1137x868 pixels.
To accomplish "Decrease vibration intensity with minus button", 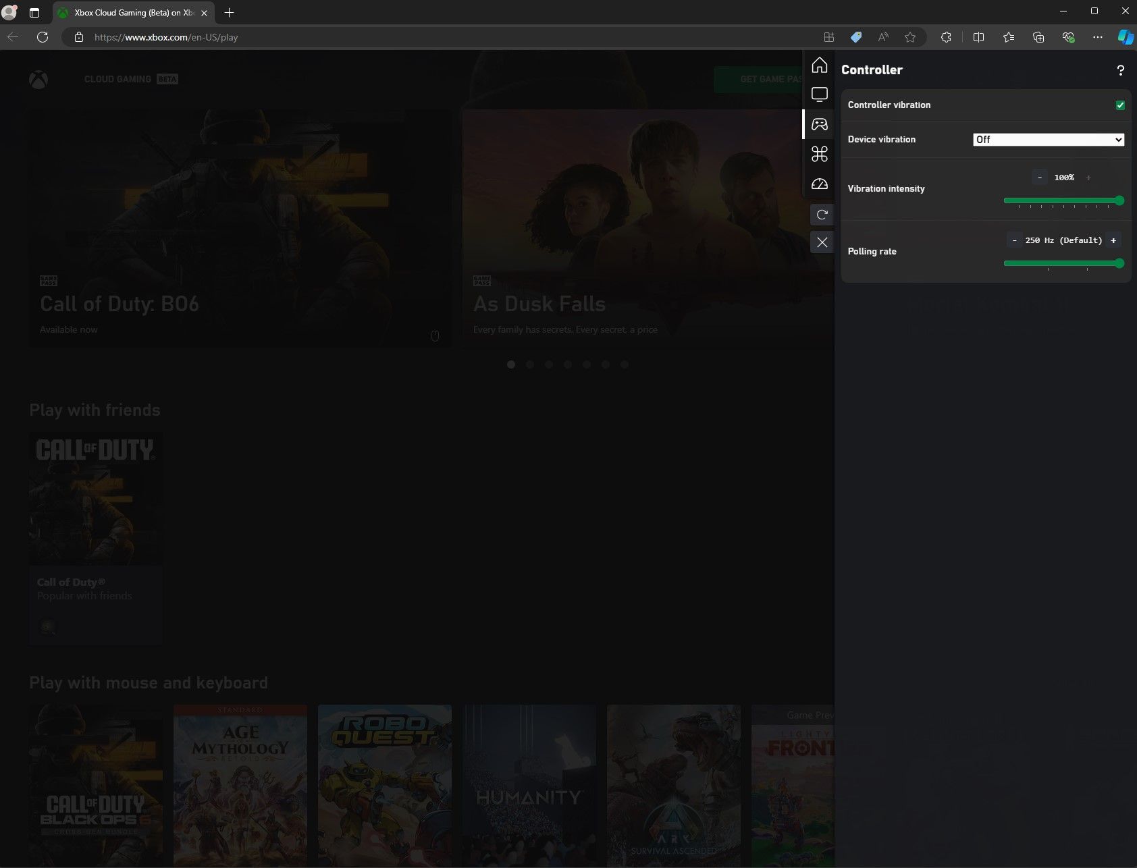I will click(x=1040, y=178).
